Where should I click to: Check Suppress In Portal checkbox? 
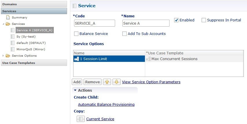coord(204,20)
